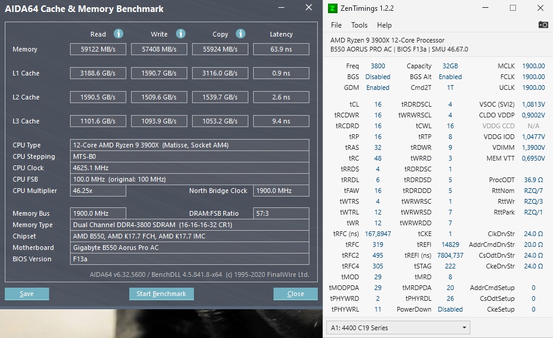Open the Tools menu in ZenTimings
Image resolution: width=553 pixels, height=338 pixels.
pos(359,25)
